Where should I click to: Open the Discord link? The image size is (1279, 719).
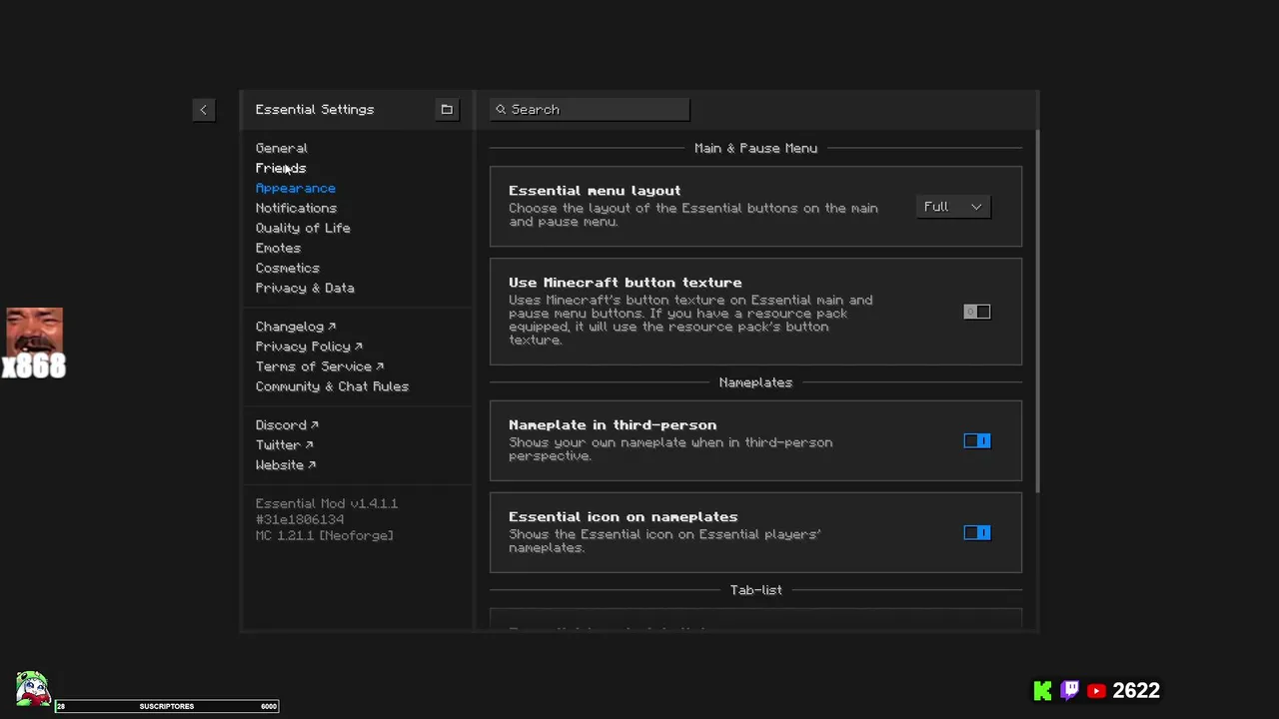(x=287, y=424)
